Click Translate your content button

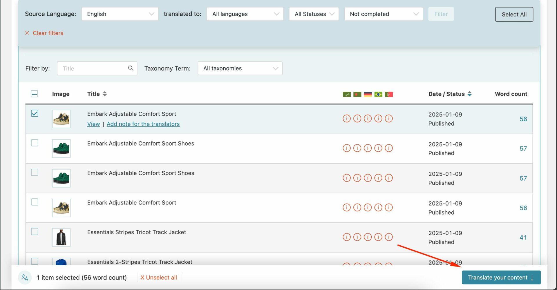pos(501,278)
